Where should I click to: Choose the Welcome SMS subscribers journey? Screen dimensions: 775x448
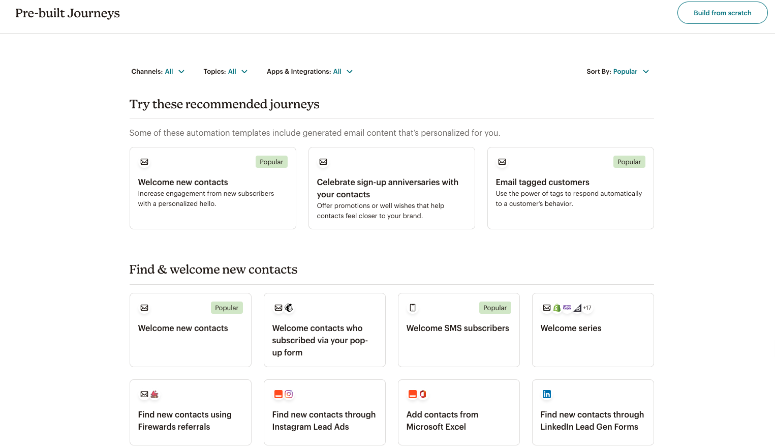click(457, 328)
